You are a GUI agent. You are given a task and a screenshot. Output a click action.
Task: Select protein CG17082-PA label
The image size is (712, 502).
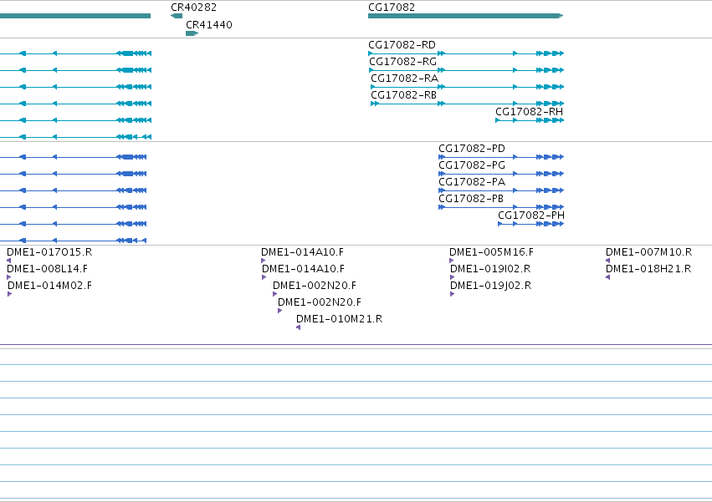(x=472, y=182)
